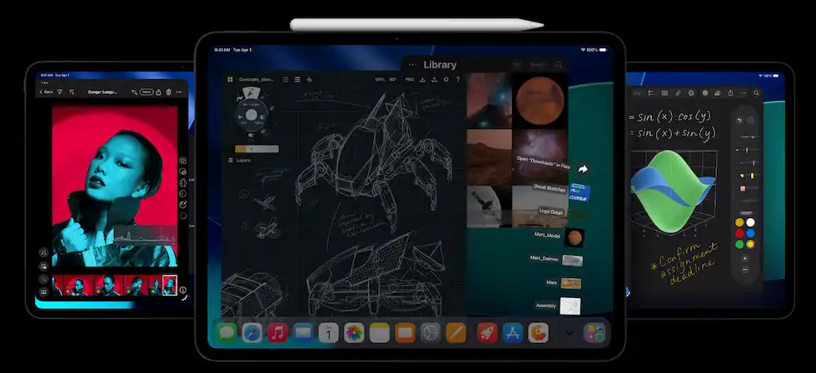Select the pink eraser in right iPad palette
The image size is (816, 373).
[x=744, y=188]
